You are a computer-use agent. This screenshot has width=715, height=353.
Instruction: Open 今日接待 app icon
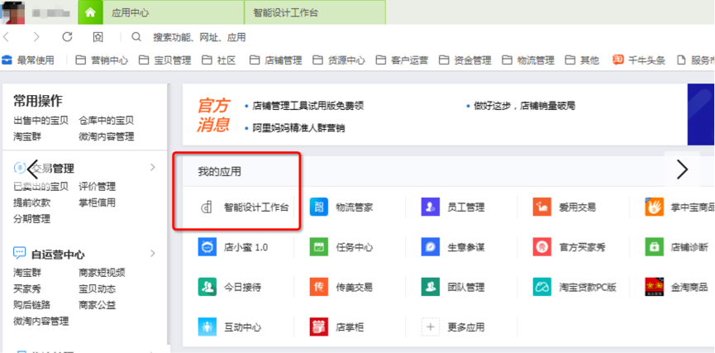[207, 287]
